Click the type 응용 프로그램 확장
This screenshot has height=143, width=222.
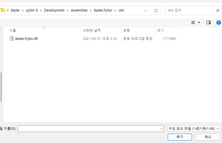pos(138,38)
